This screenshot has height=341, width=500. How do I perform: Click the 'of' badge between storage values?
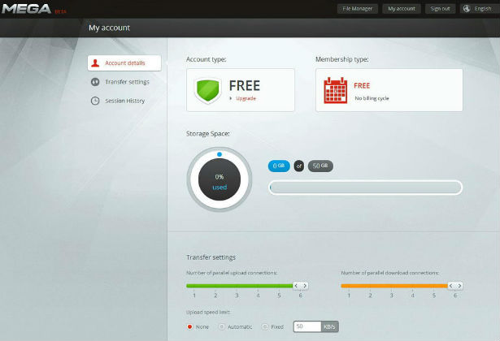tap(299, 166)
